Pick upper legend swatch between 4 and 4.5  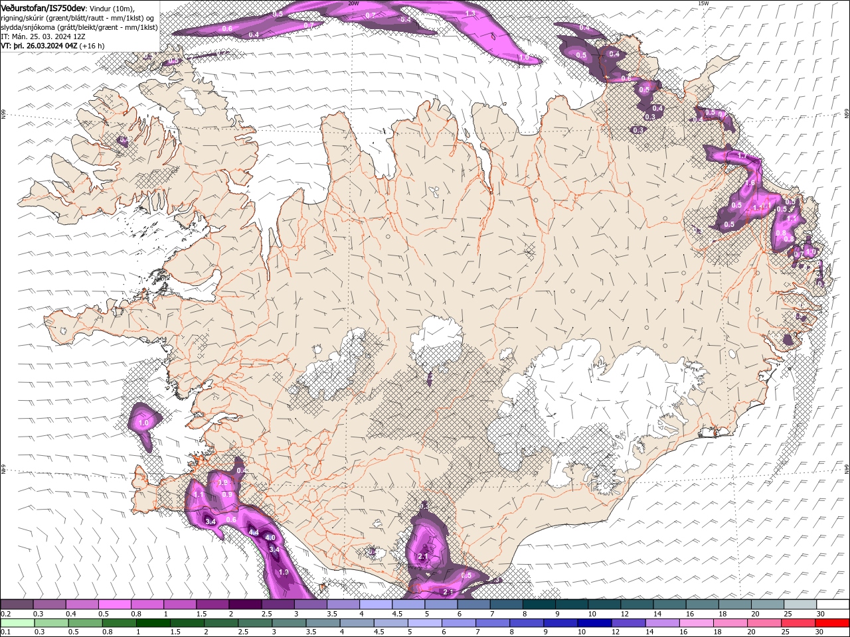coord(376,604)
